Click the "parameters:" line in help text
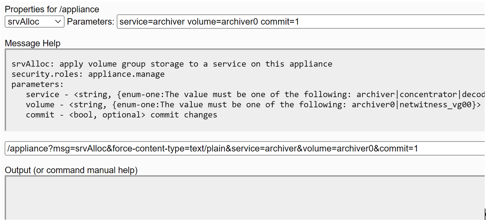The image size is (486, 220). (38, 84)
